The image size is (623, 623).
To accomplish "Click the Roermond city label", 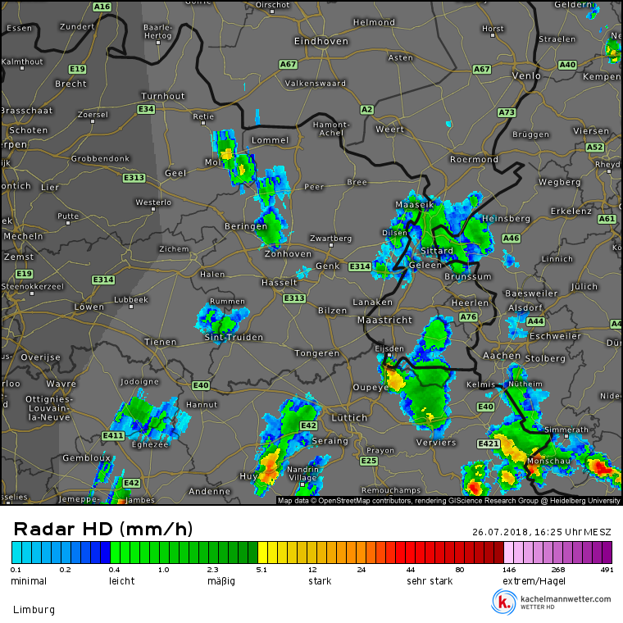I will pos(474,159).
